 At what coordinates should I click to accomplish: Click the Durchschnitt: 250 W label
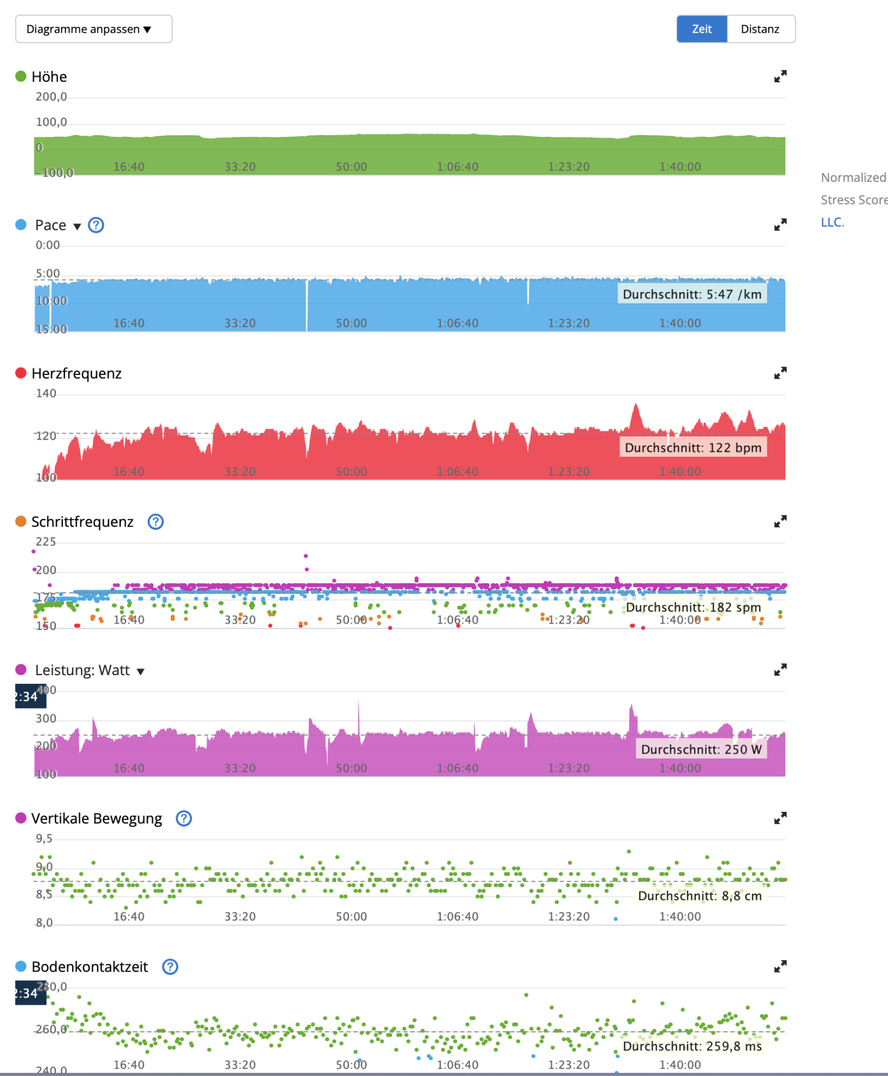[x=701, y=749]
